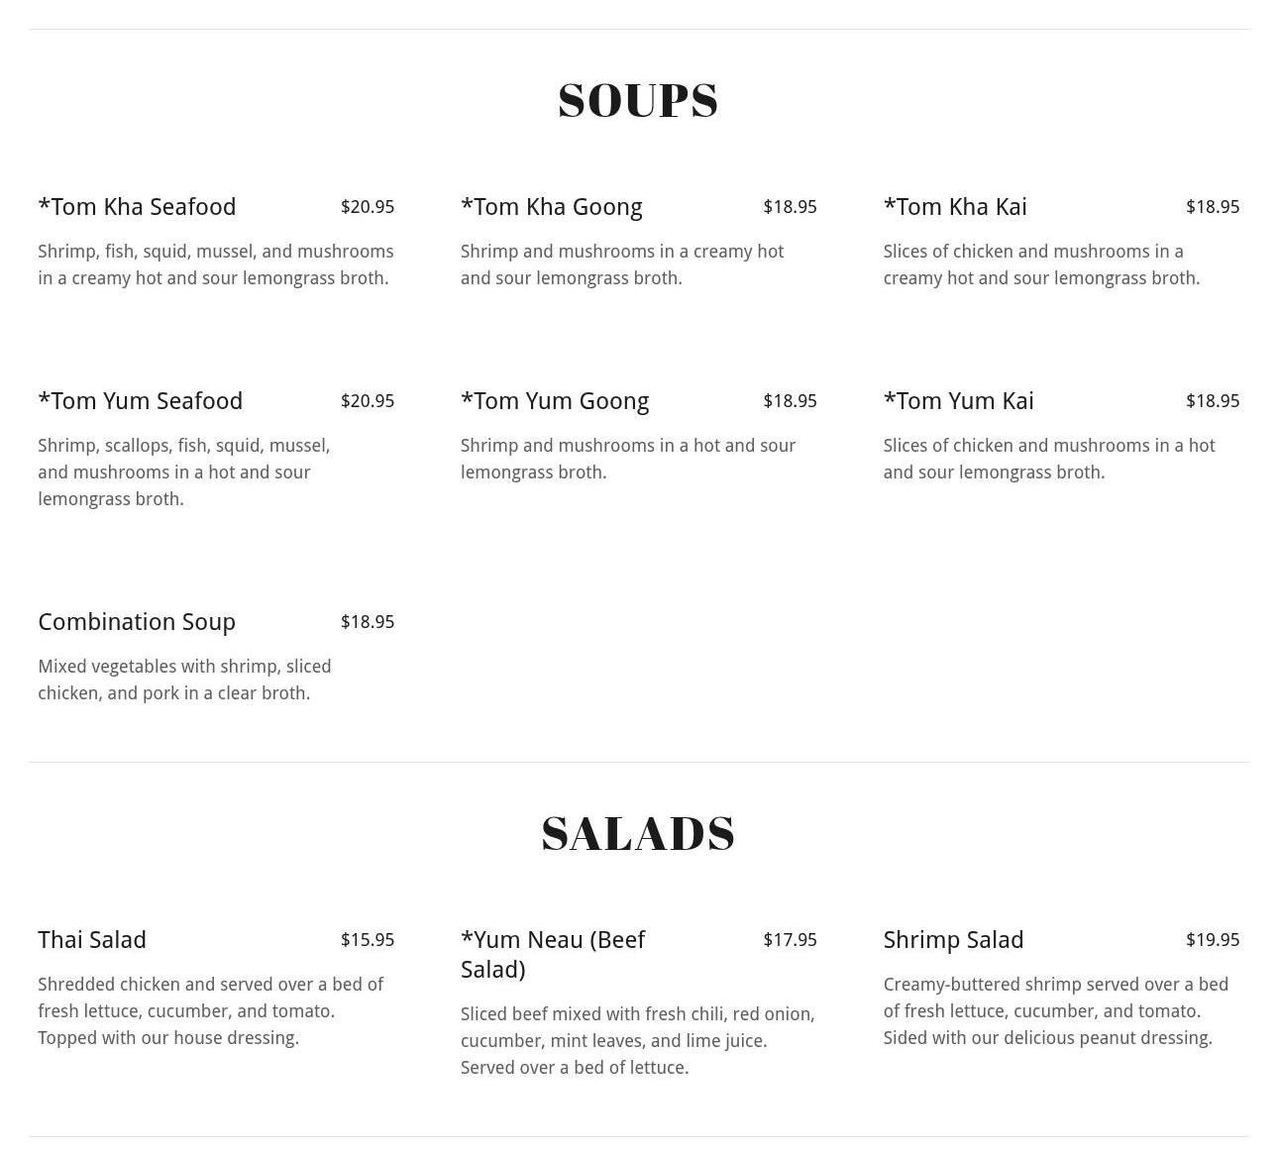Choose the Combination Soup item title

(x=137, y=622)
